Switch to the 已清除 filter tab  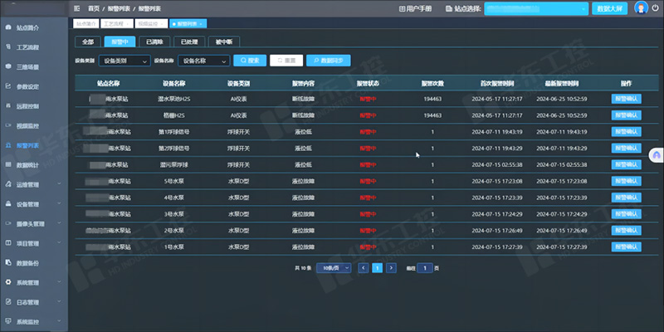[x=154, y=41]
